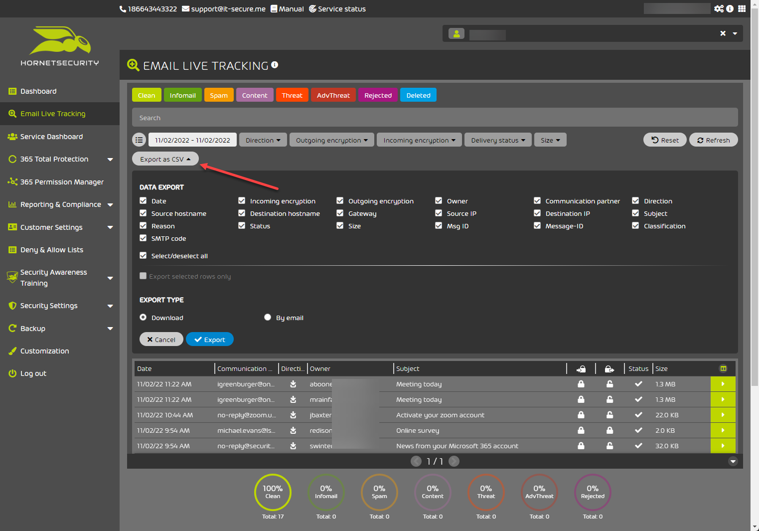759x531 pixels.
Task: Open the Service status link
Action: (x=337, y=8)
